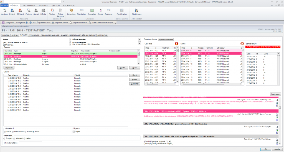284x152 pixels.
Task: Select the Macro radio button
Action: tap(25, 131)
